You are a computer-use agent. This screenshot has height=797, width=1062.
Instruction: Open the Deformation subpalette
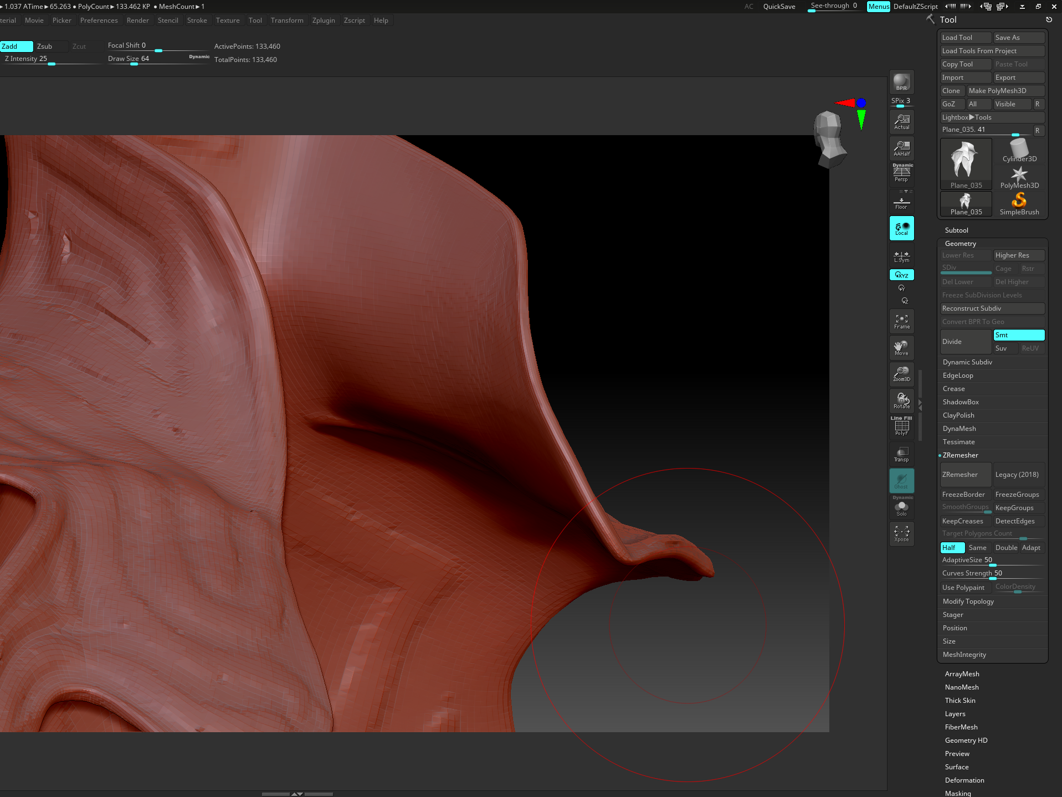964,780
